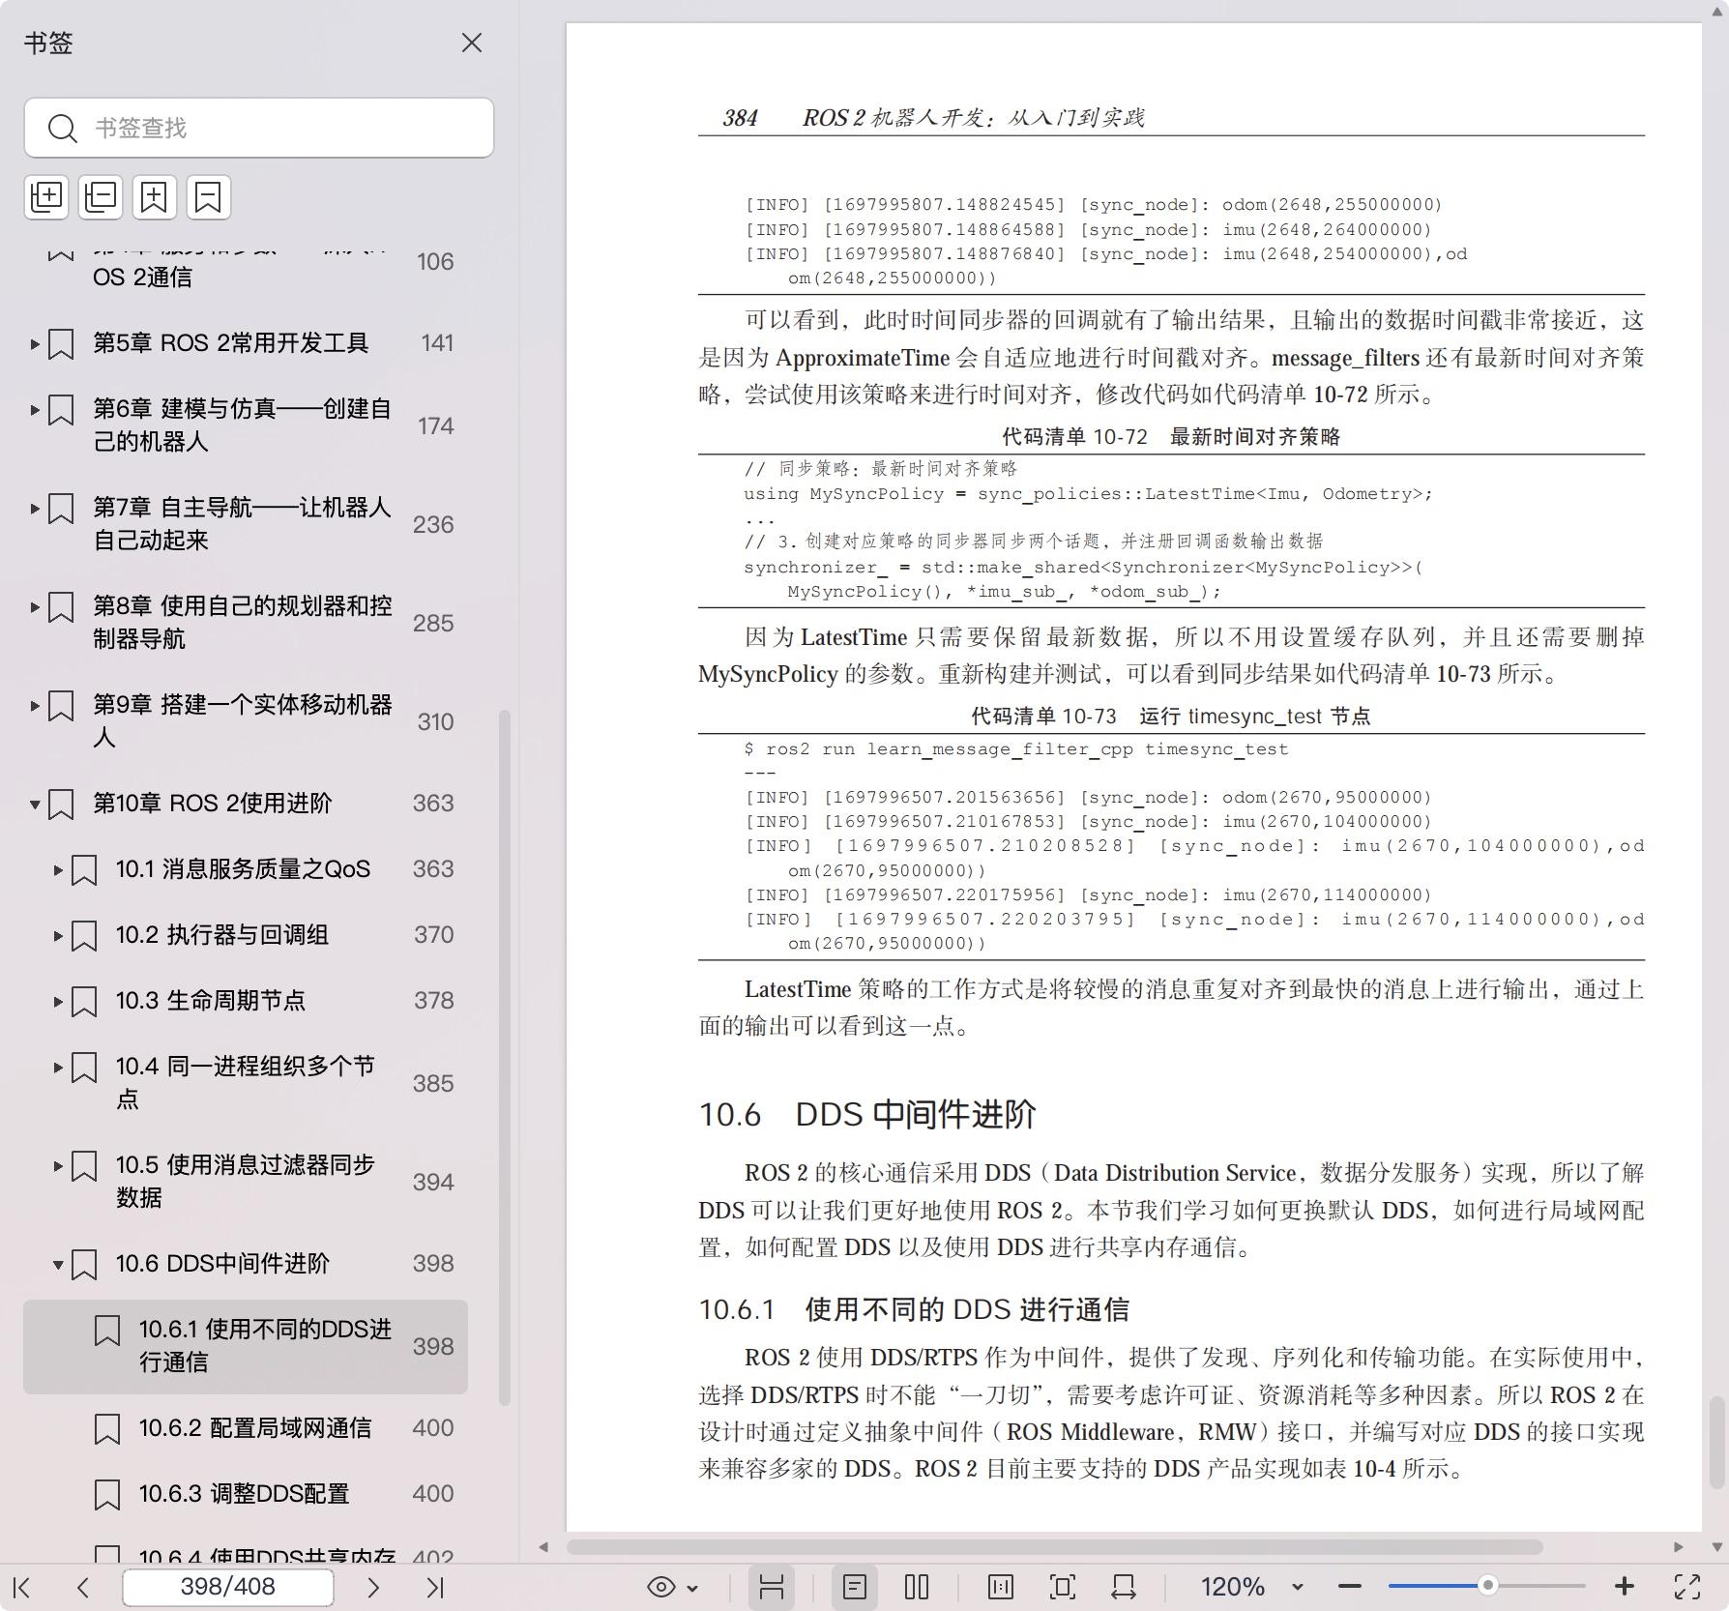
Task: Click the zoom slider handle
Action: [1488, 1586]
